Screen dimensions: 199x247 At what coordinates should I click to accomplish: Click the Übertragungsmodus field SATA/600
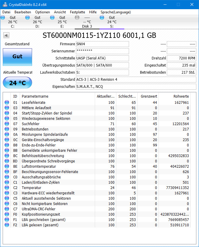[x=102, y=65]
